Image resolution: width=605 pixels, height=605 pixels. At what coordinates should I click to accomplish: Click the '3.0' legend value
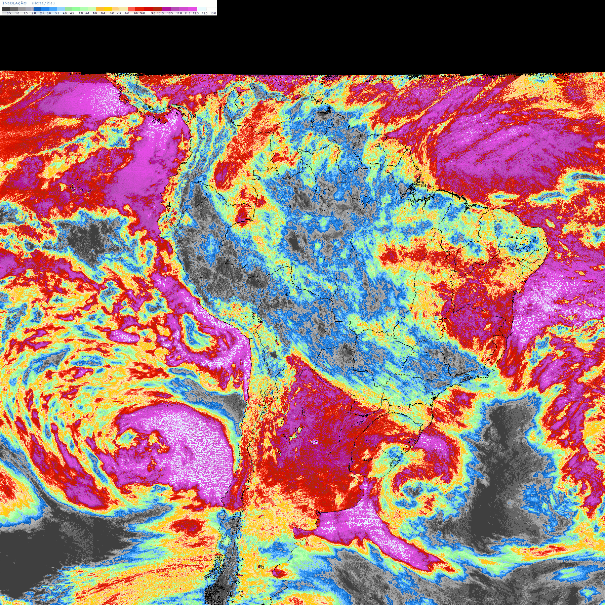49,13
